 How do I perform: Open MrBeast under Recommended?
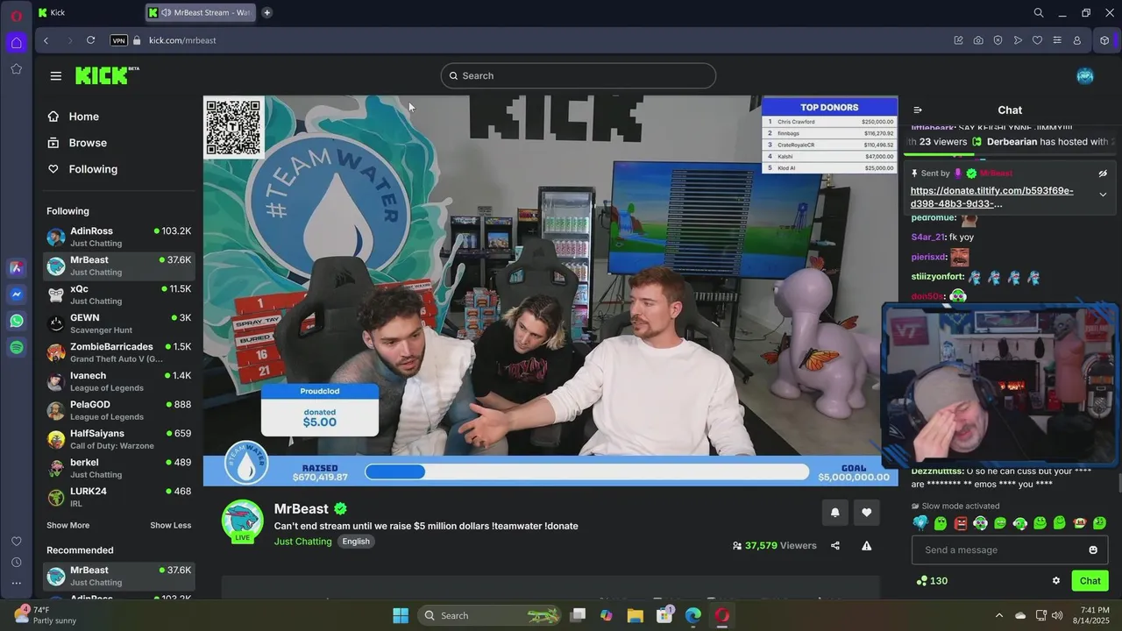[119, 577]
